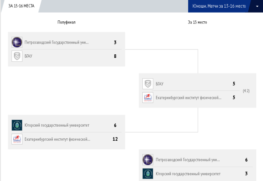Click score 8 for БГАУ semifinal

115,56
